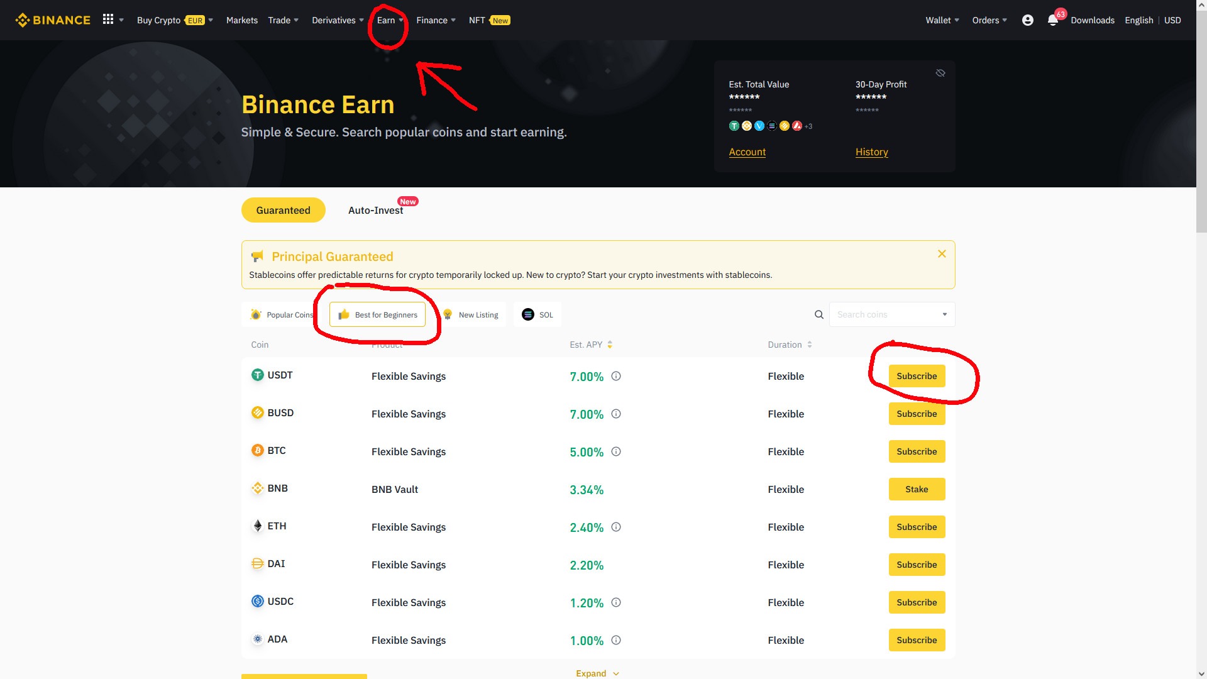Image resolution: width=1207 pixels, height=679 pixels.
Task: Subscribe to ETH Flexible Savings
Action: click(x=917, y=527)
